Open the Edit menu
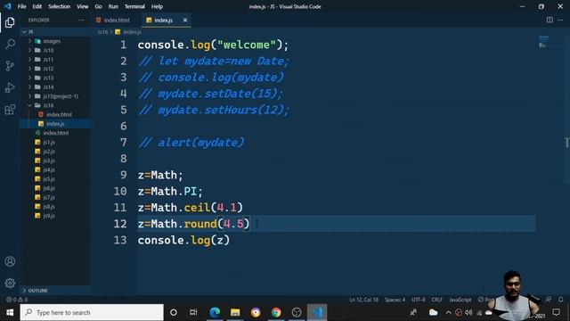This screenshot has width=570, height=321. click(37, 6)
